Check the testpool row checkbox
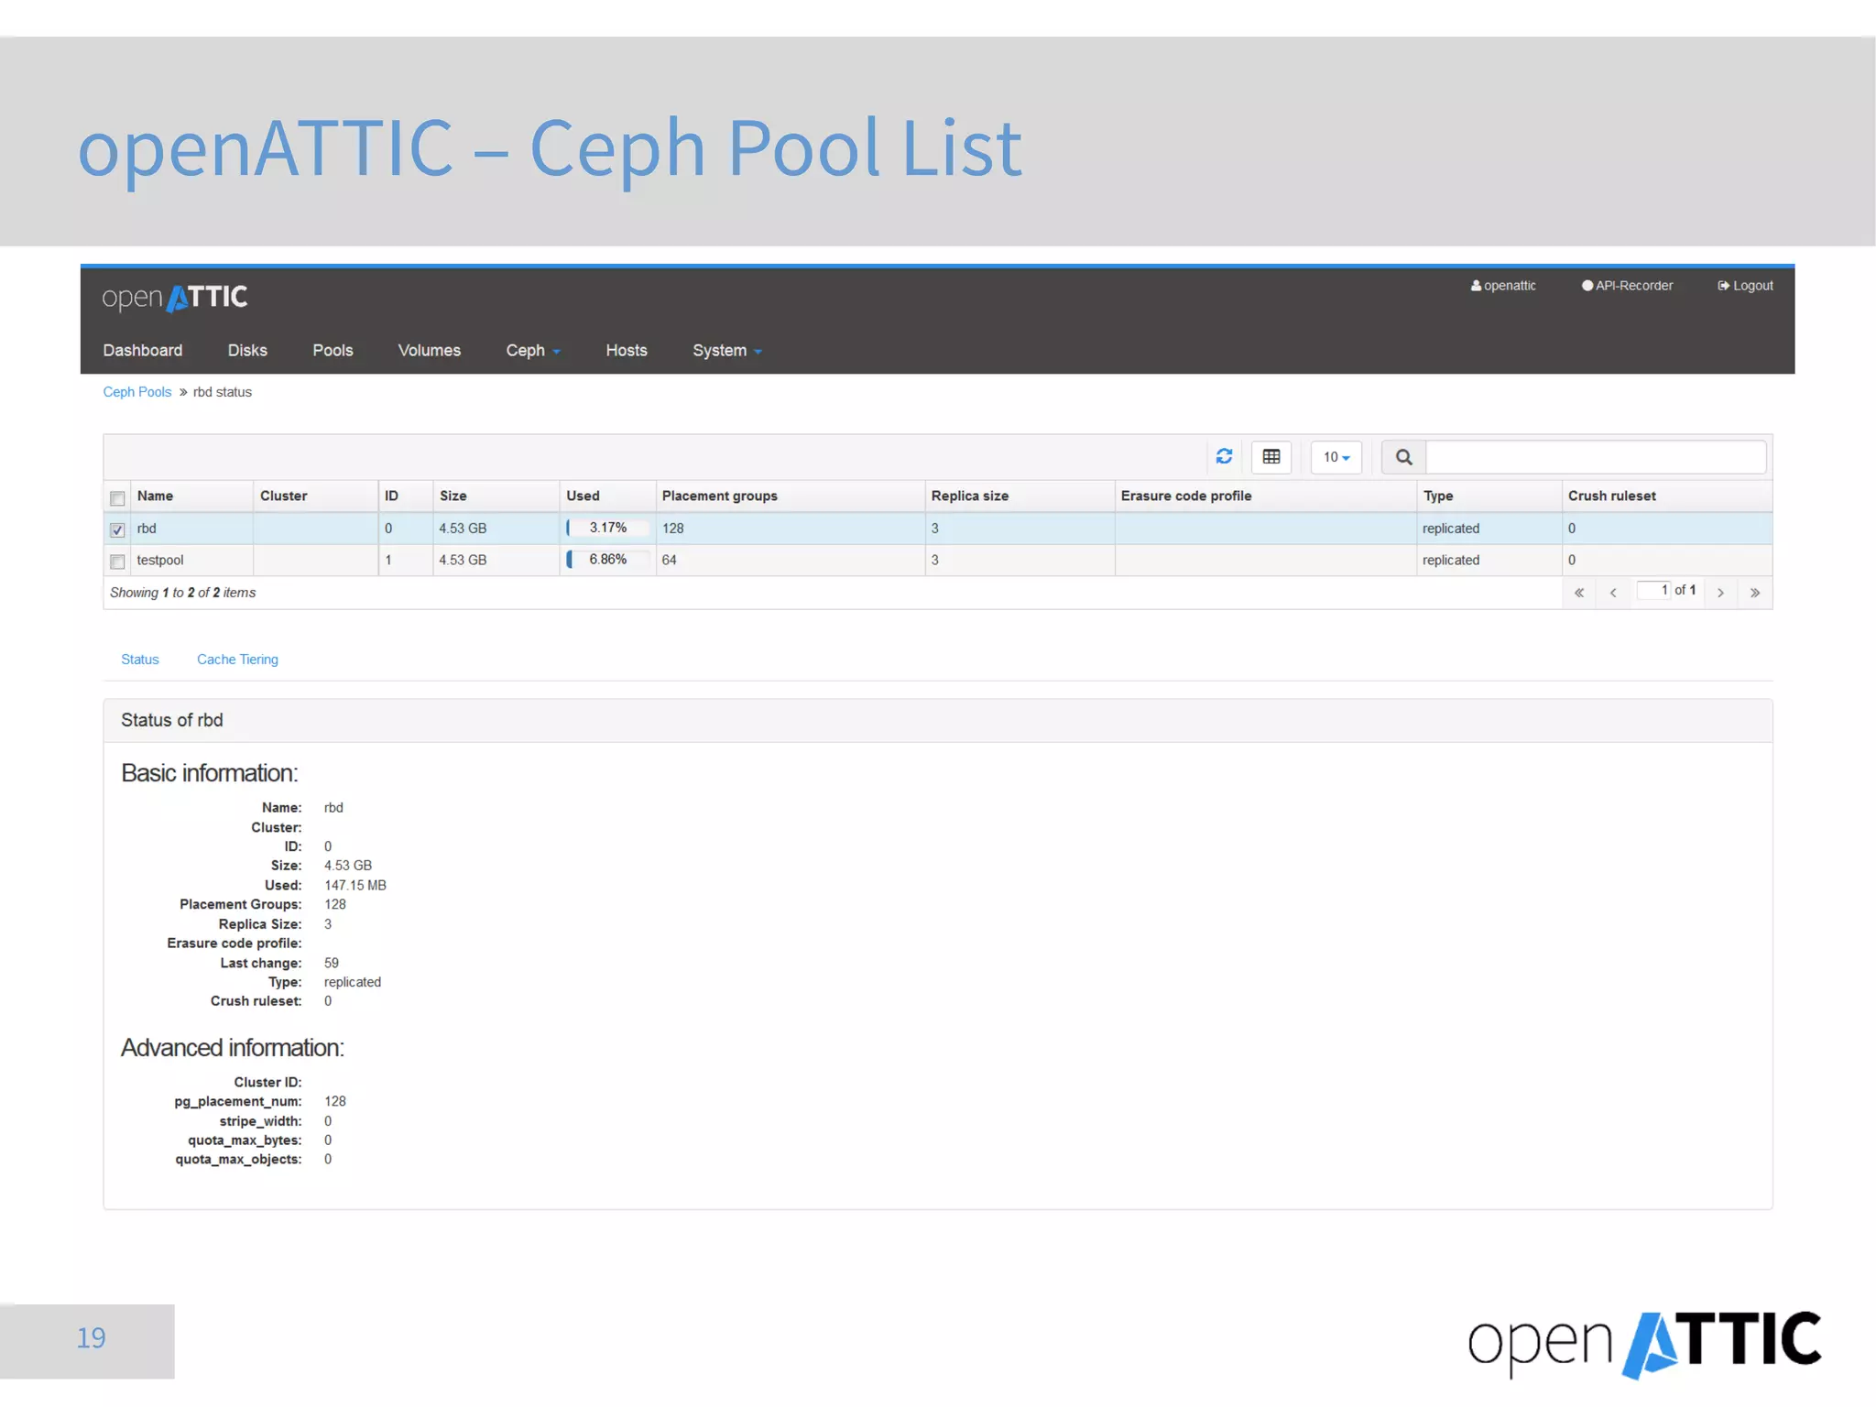This screenshot has width=1876, height=1407. tap(117, 562)
